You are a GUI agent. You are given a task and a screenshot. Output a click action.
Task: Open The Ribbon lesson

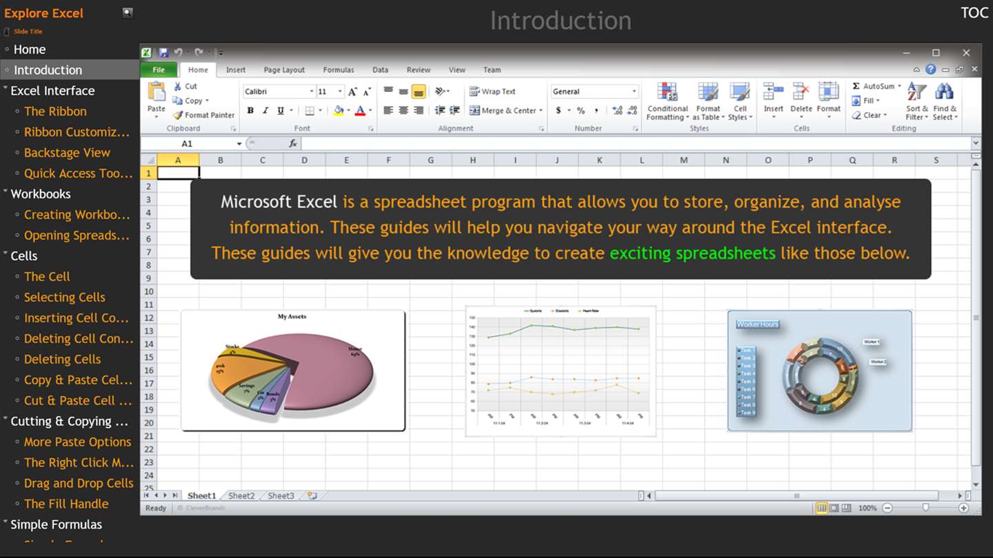(55, 112)
